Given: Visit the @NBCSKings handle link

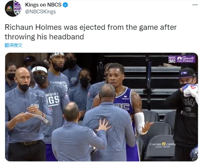Looking at the screenshot, I should (40, 12).
